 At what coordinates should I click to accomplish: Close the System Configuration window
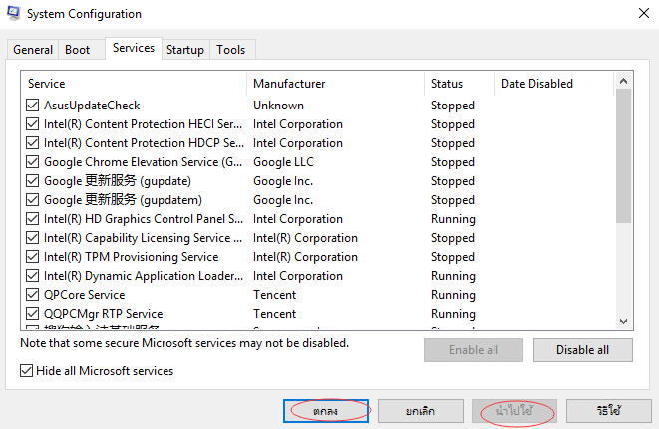643,13
